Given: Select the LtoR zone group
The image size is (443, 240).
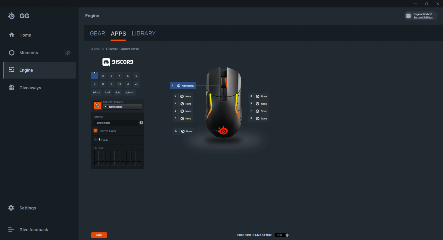Looking at the screenshot, I should [108, 93].
